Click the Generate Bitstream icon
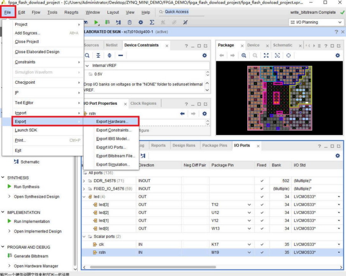This screenshot has height=276, width=346. 10,256
